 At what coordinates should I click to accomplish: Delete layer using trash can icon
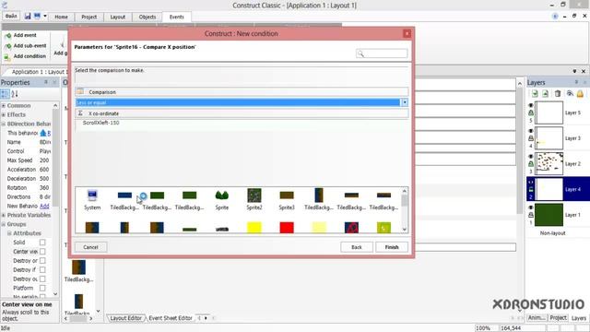pyautogui.click(x=558, y=94)
